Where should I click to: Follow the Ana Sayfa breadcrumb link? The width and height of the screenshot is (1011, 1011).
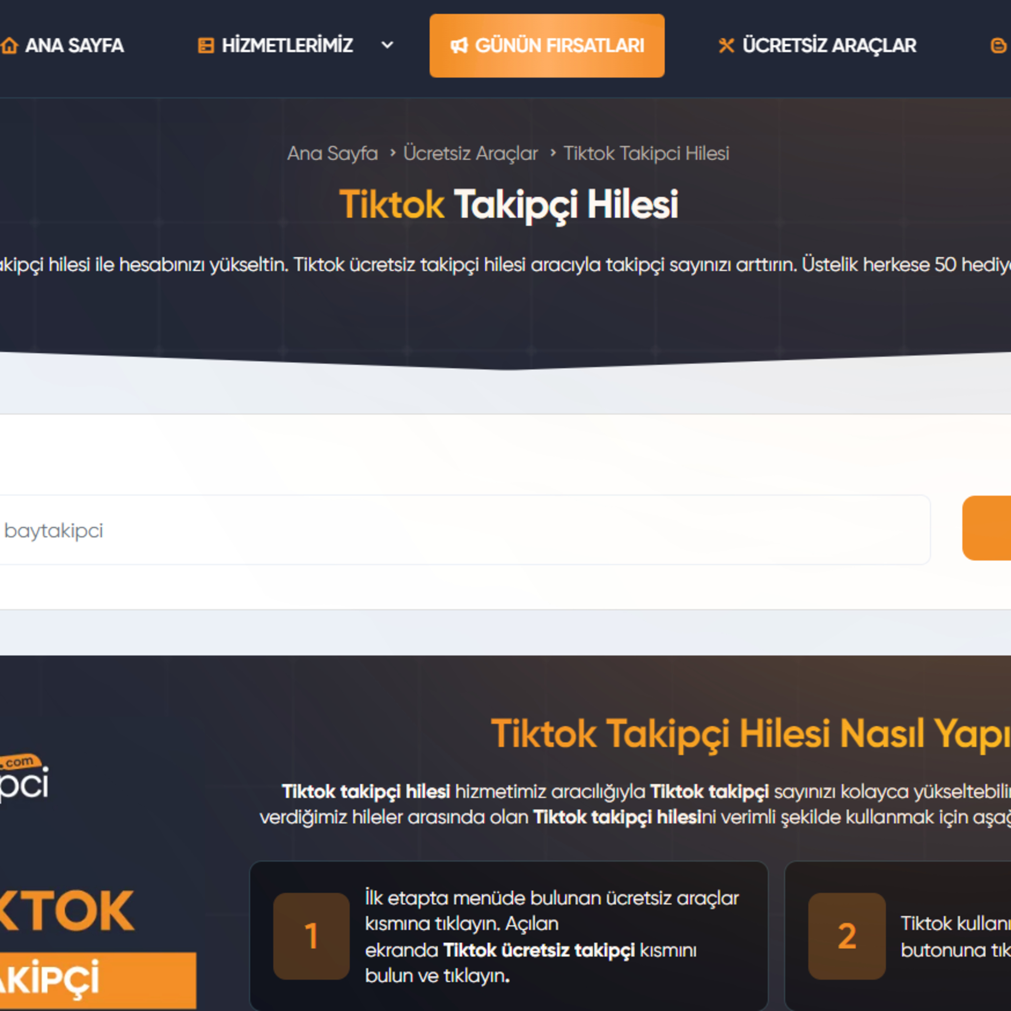pyautogui.click(x=332, y=153)
